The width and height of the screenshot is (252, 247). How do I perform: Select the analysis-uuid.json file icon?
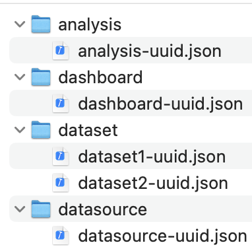click(61, 51)
